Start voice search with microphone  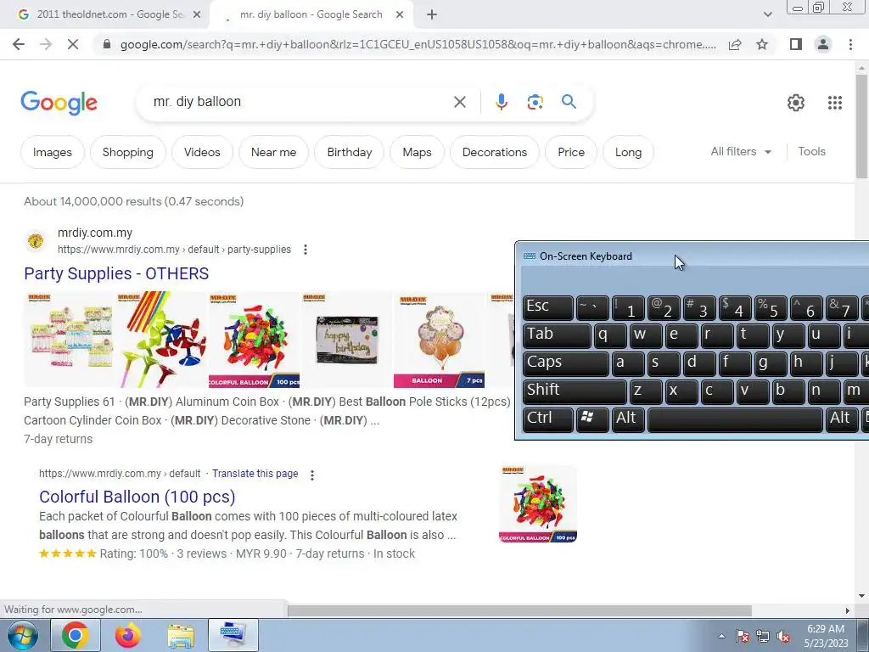[x=501, y=102]
